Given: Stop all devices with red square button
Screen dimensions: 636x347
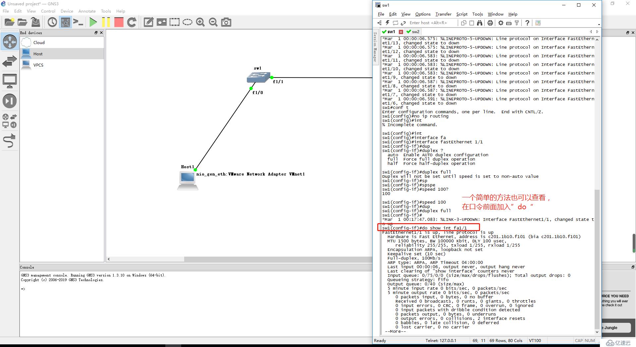Looking at the screenshot, I should (x=119, y=22).
